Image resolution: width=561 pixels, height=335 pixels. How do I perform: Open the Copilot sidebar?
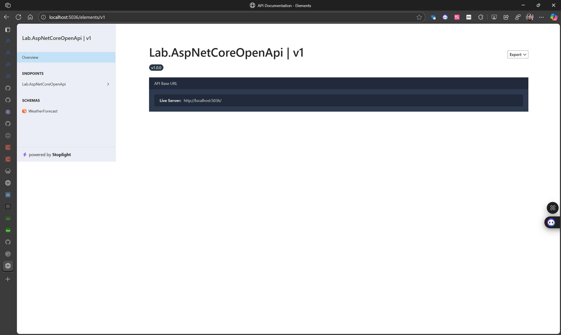tap(554, 17)
